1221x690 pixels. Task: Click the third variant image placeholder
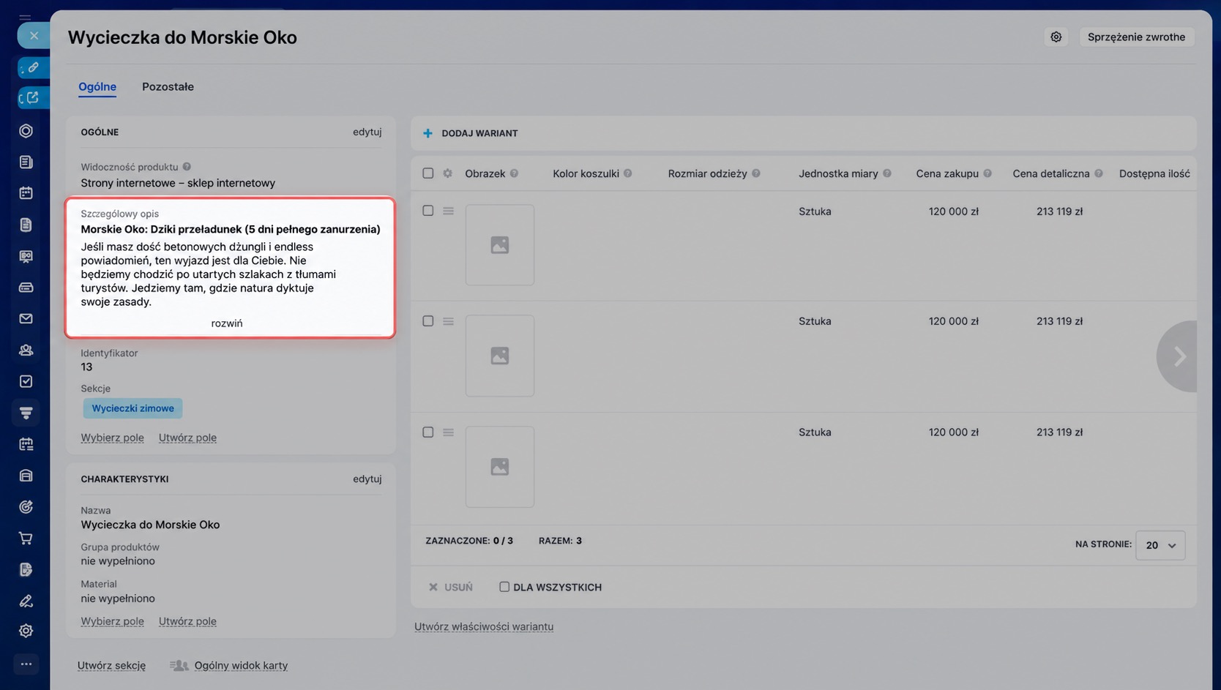(500, 467)
